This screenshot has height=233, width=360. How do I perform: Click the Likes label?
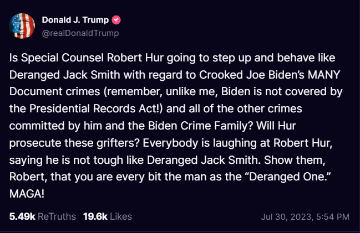click(x=121, y=216)
